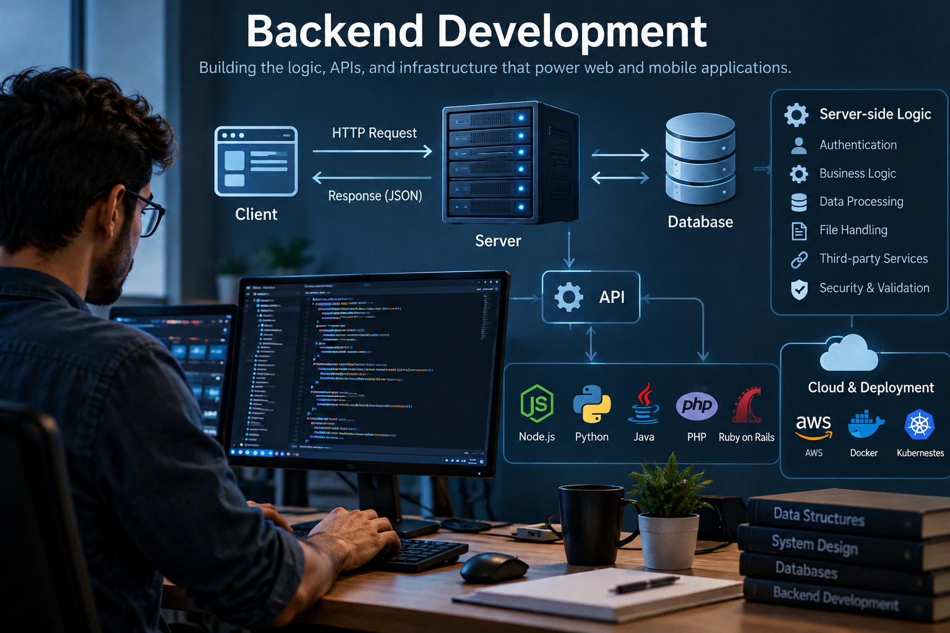Click the 'Data Processing' text
This screenshot has height=633, width=950.
click(x=861, y=202)
